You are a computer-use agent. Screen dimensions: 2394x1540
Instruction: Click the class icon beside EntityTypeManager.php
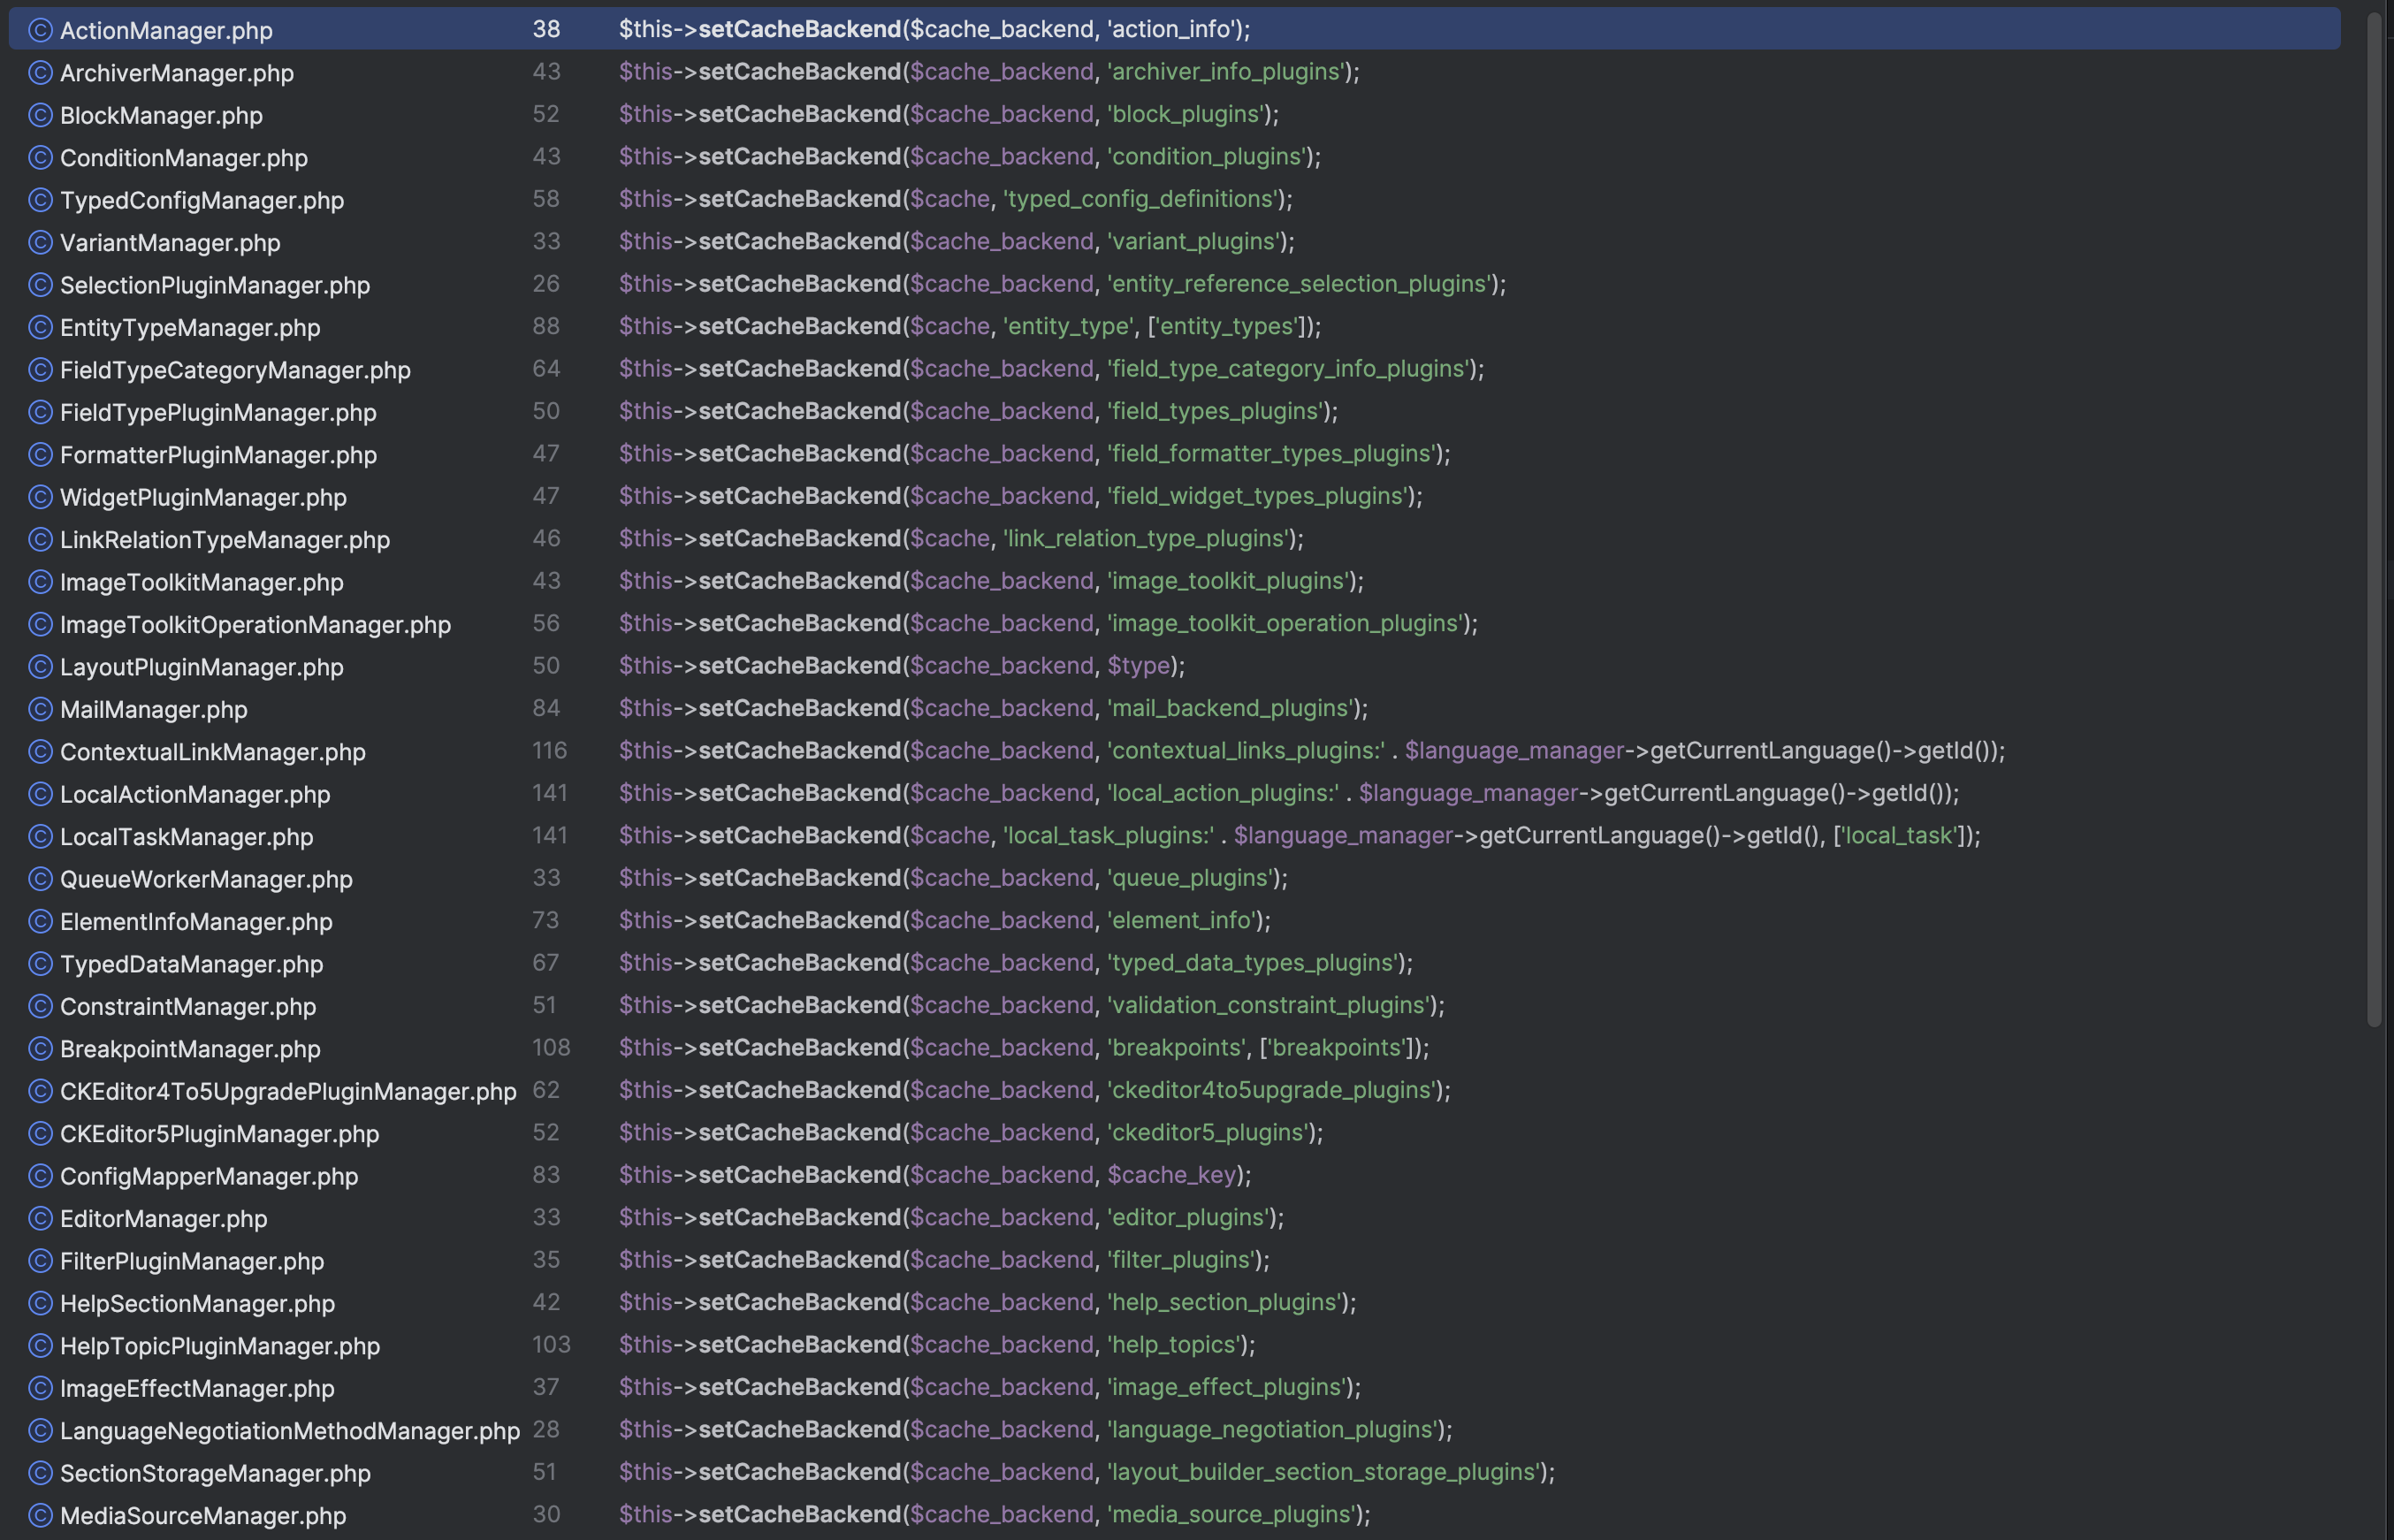pos(39,327)
